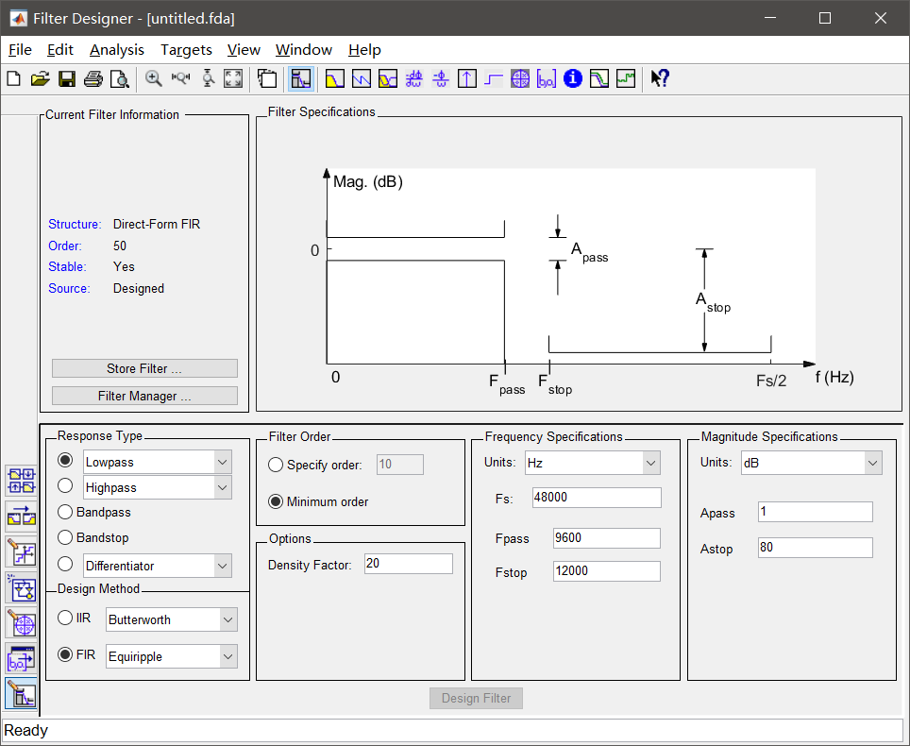Click the Print Preview toolbar icon
The height and width of the screenshot is (746, 910).
pyautogui.click(x=119, y=78)
